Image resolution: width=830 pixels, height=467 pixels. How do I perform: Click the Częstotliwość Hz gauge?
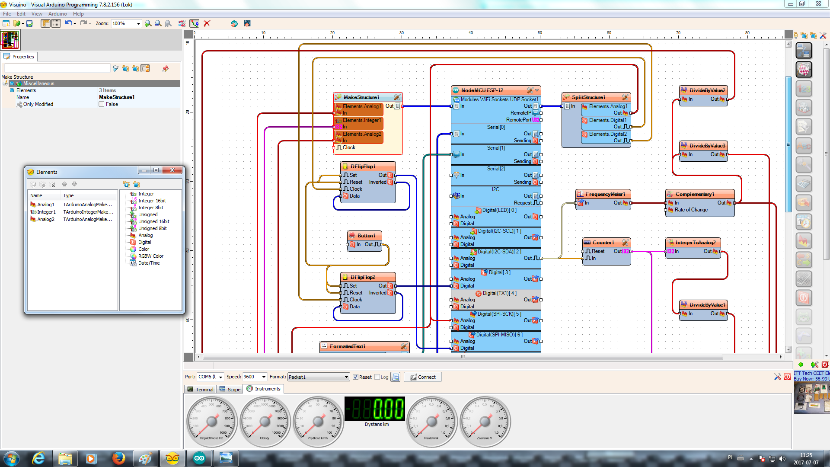point(211,421)
